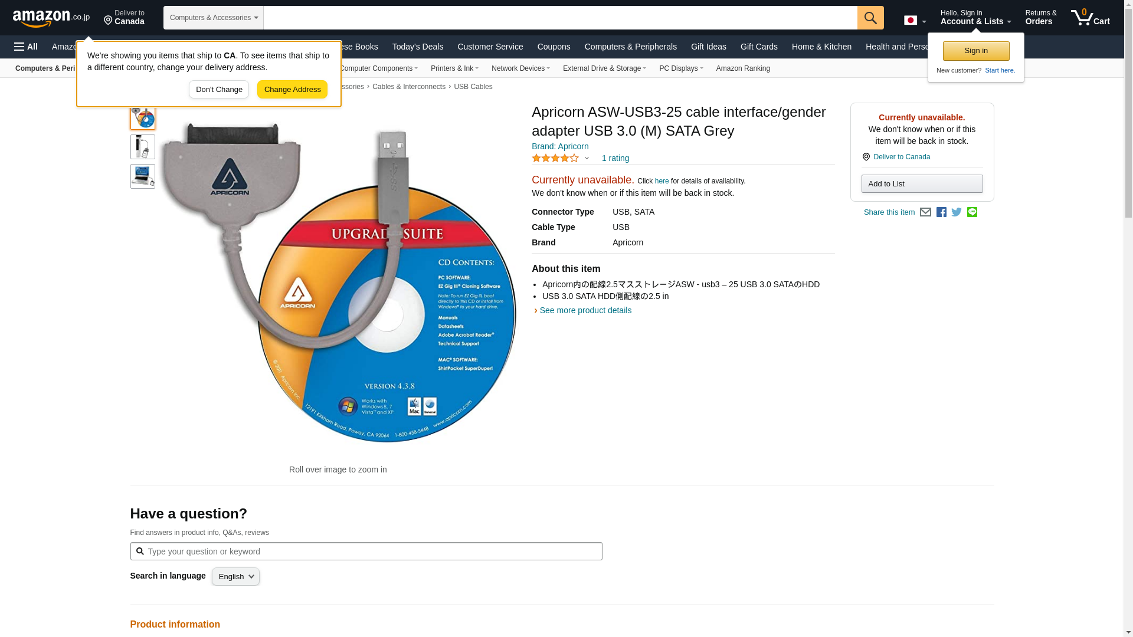
Task: Share this item on Facebook
Action: tap(941, 212)
